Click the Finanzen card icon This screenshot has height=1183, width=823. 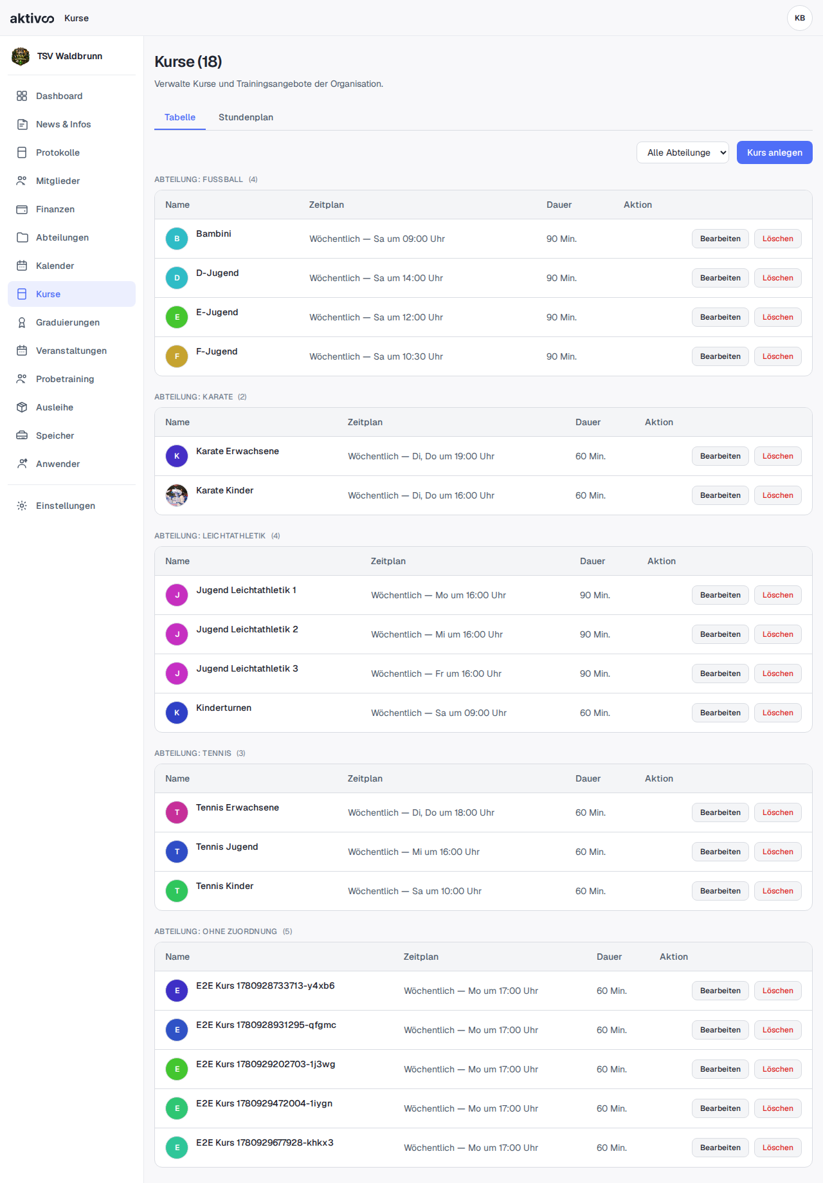pyautogui.click(x=22, y=209)
